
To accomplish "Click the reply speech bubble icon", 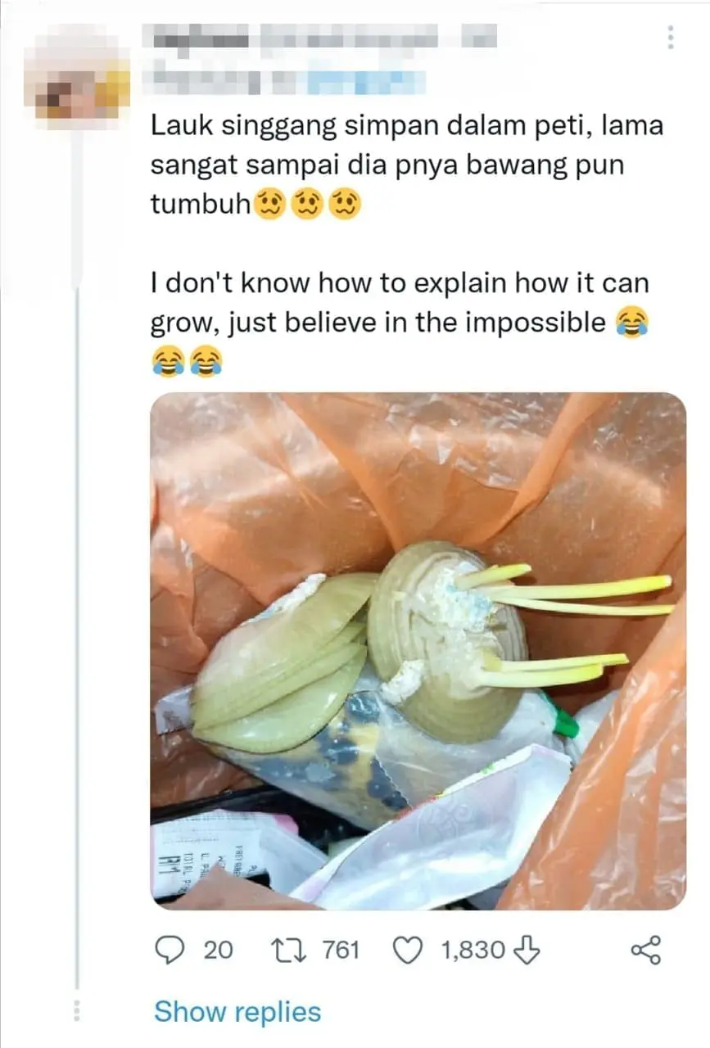I will coord(170,950).
